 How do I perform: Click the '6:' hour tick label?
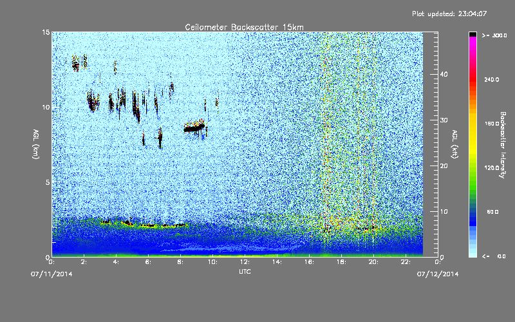click(x=148, y=262)
